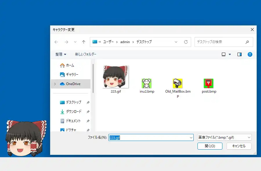Viewport: 261px width, 171px height.
Task: Refresh the desktop folder listing
Action: tap(186, 42)
